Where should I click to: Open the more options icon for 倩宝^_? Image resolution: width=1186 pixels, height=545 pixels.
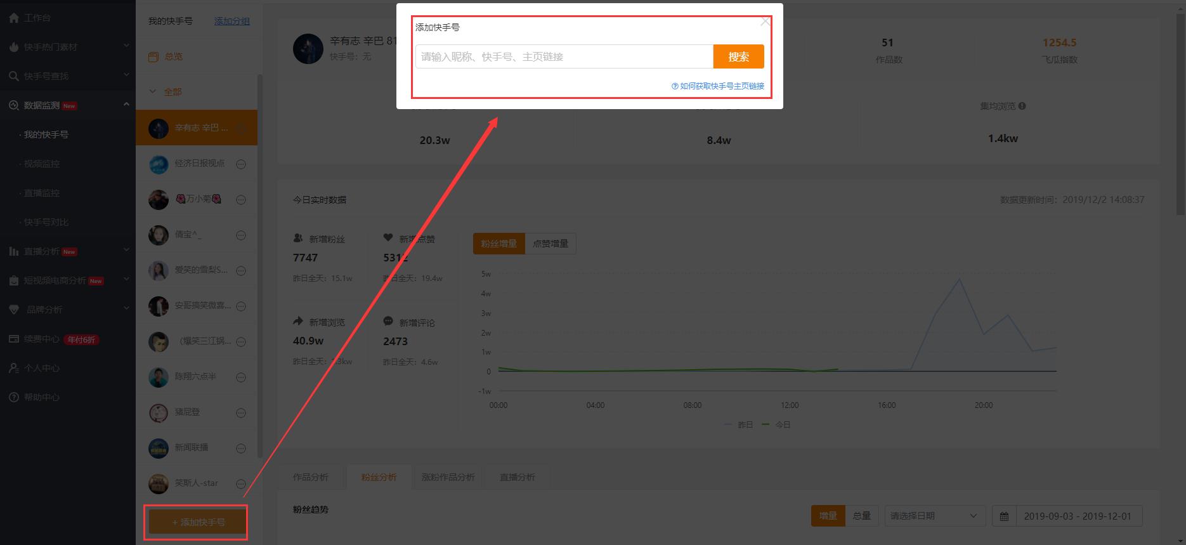[x=241, y=235]
